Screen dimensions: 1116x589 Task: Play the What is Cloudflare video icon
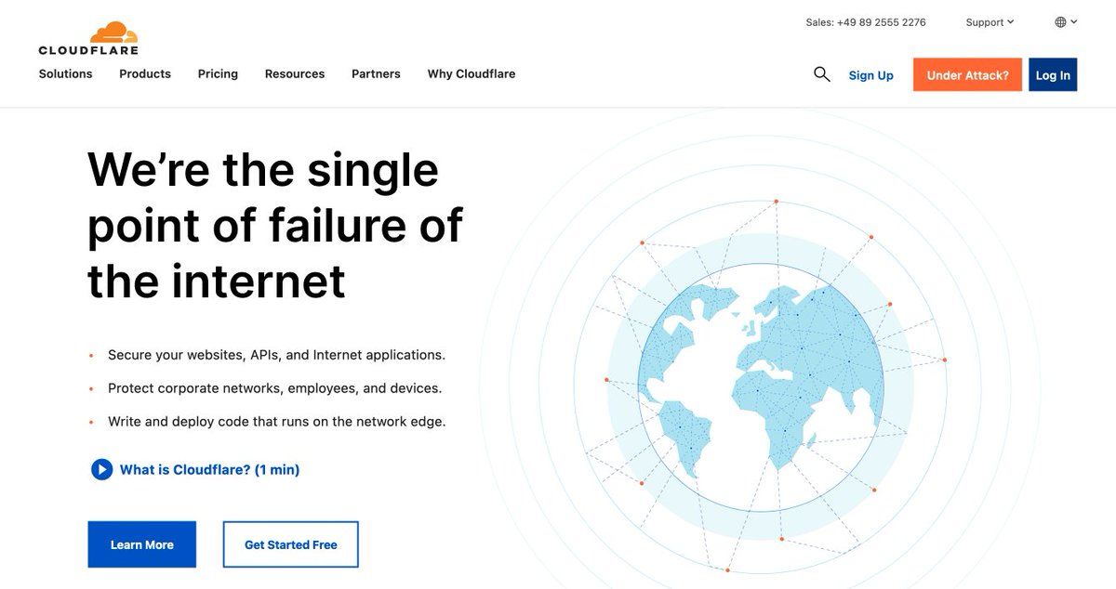101,470
